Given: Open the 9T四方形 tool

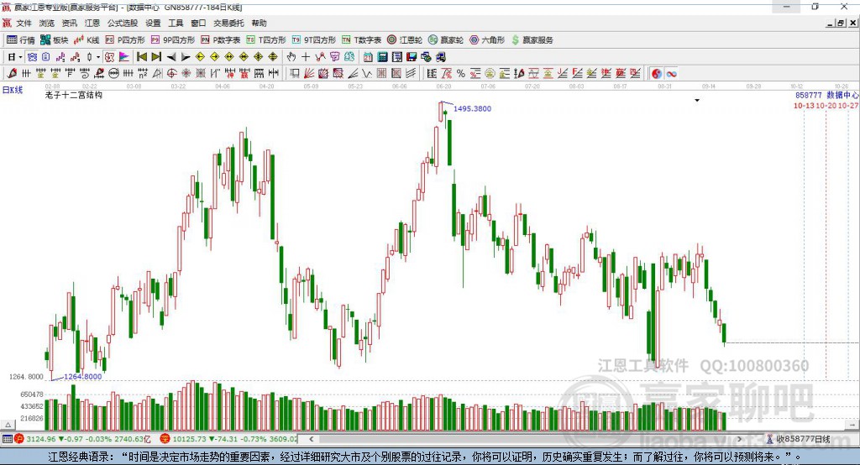Looking at the screenshot, I should (314, 40).
